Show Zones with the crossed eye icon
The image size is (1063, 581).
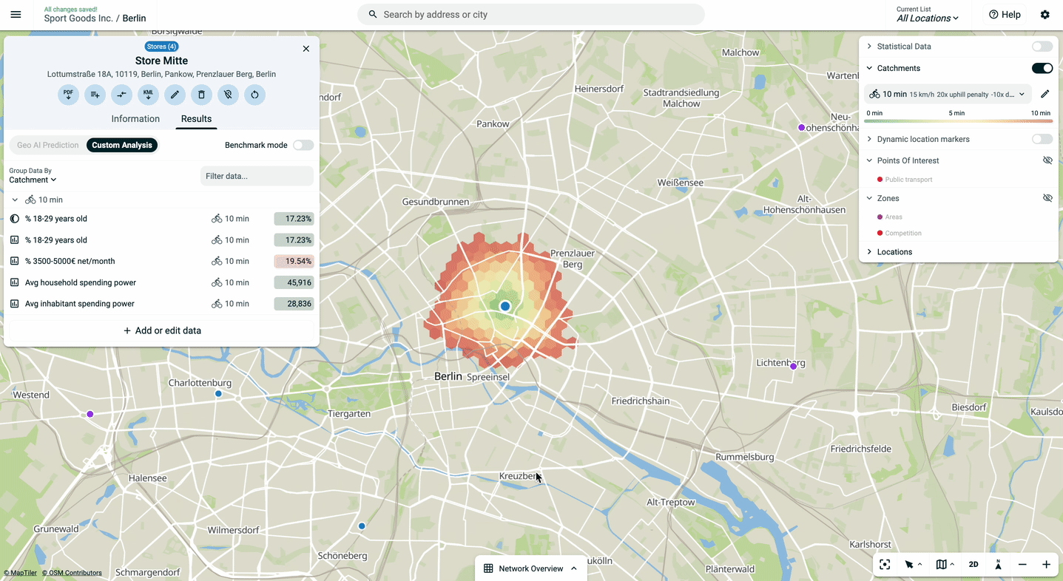(1047, 198)
